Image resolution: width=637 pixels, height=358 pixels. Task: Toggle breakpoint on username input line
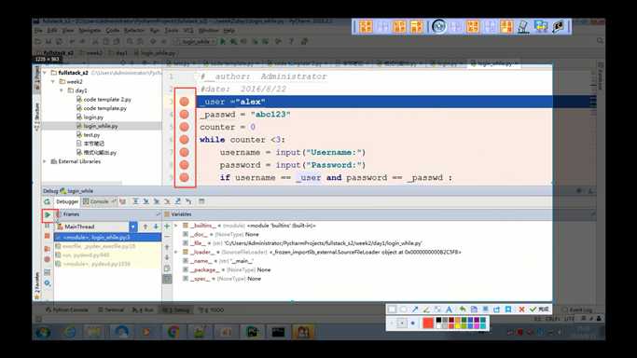(185, 152)
